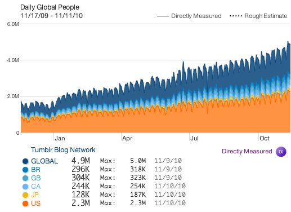Screen dimensions: 291x212
Task: Click the 6.0M y-axis label
Action: 13,24
